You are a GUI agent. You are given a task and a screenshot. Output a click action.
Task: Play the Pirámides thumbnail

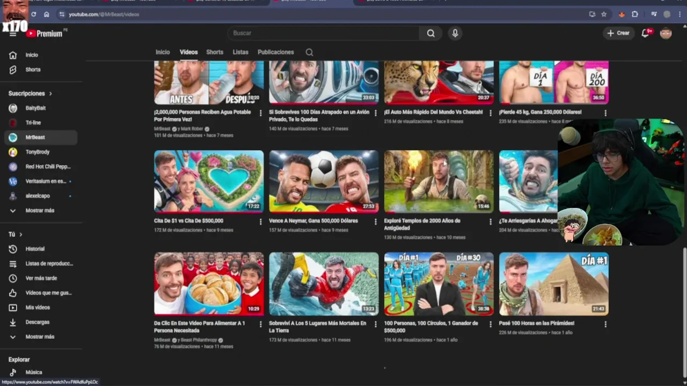click(554, 284)
